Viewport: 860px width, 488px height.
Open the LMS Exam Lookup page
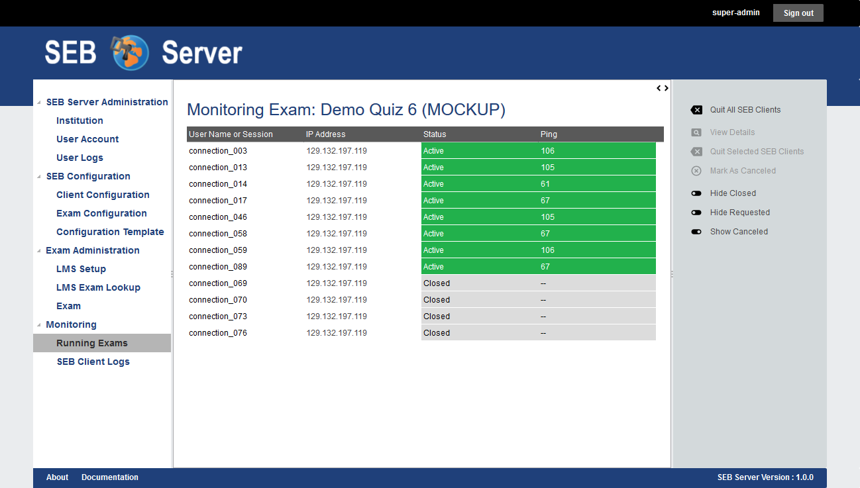pyautogui.click(x=98, y=287)
